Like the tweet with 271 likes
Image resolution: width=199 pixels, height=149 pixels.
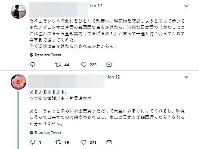tap(84, 142)
